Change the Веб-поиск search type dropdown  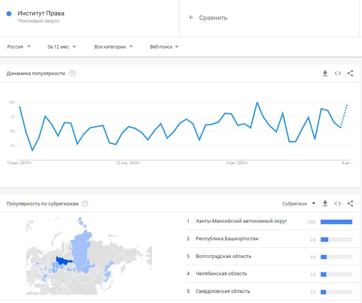point(164,47)
